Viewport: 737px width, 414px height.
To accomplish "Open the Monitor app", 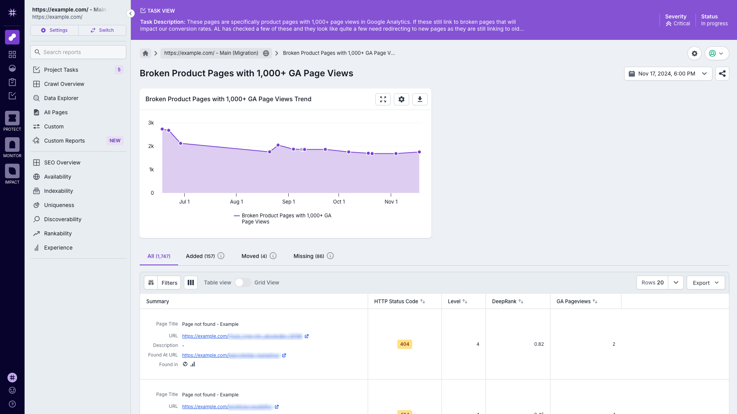I will [12, 148].
